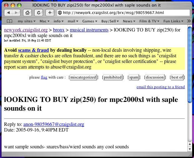Open the 'Games' bookmarks folder

point(89,21)
